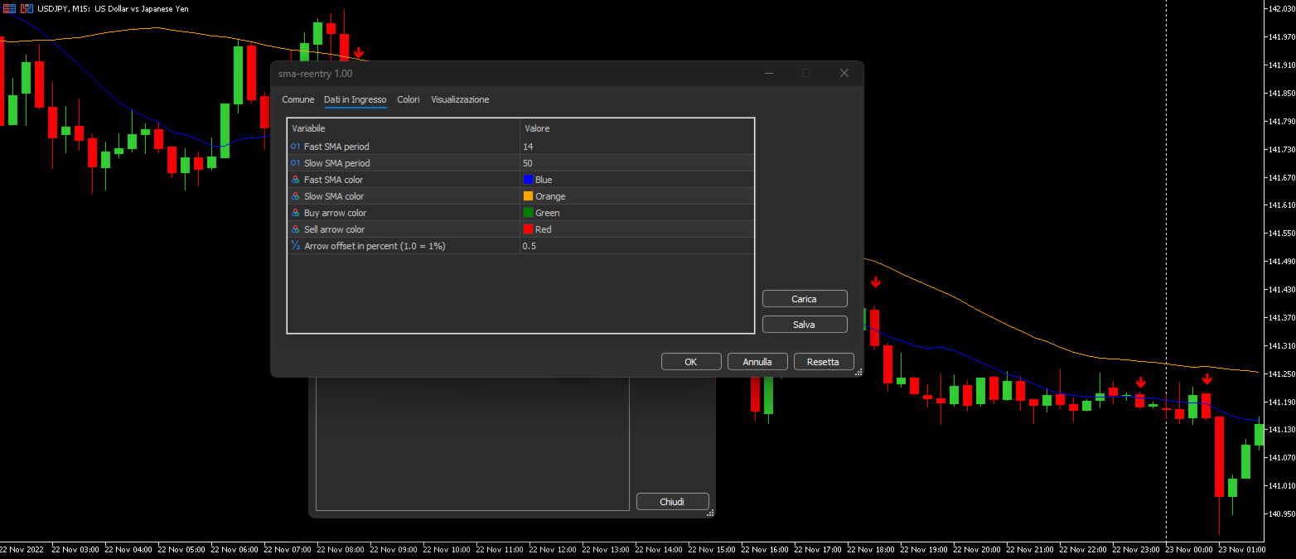
Task: Select the Buy arrow color row label
Action: coord(335,213)
